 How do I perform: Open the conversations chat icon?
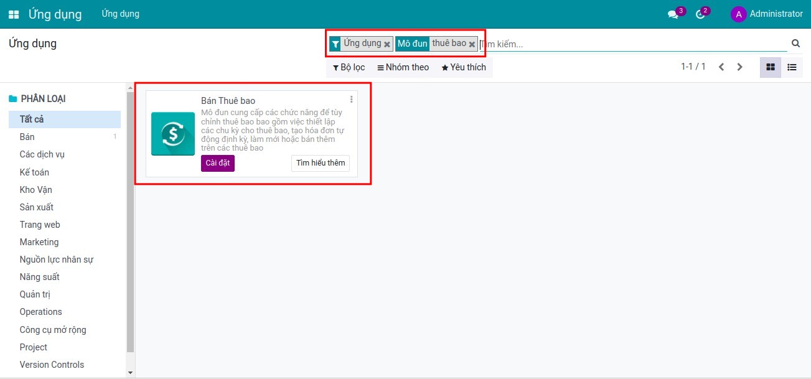click(673, 14)
